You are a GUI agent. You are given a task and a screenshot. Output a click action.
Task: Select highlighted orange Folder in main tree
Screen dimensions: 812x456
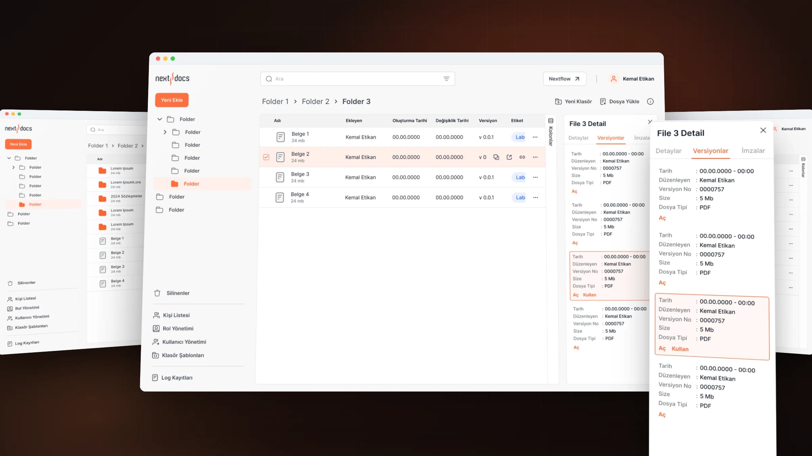click(203, 184)
